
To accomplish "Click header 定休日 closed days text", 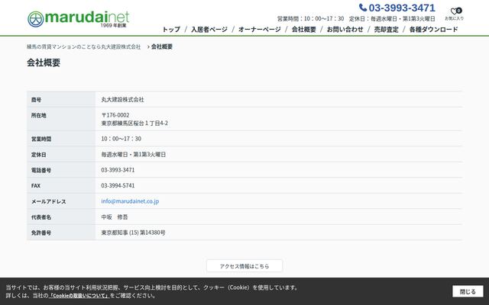I will pyautogui.click(x=392, y=18).
